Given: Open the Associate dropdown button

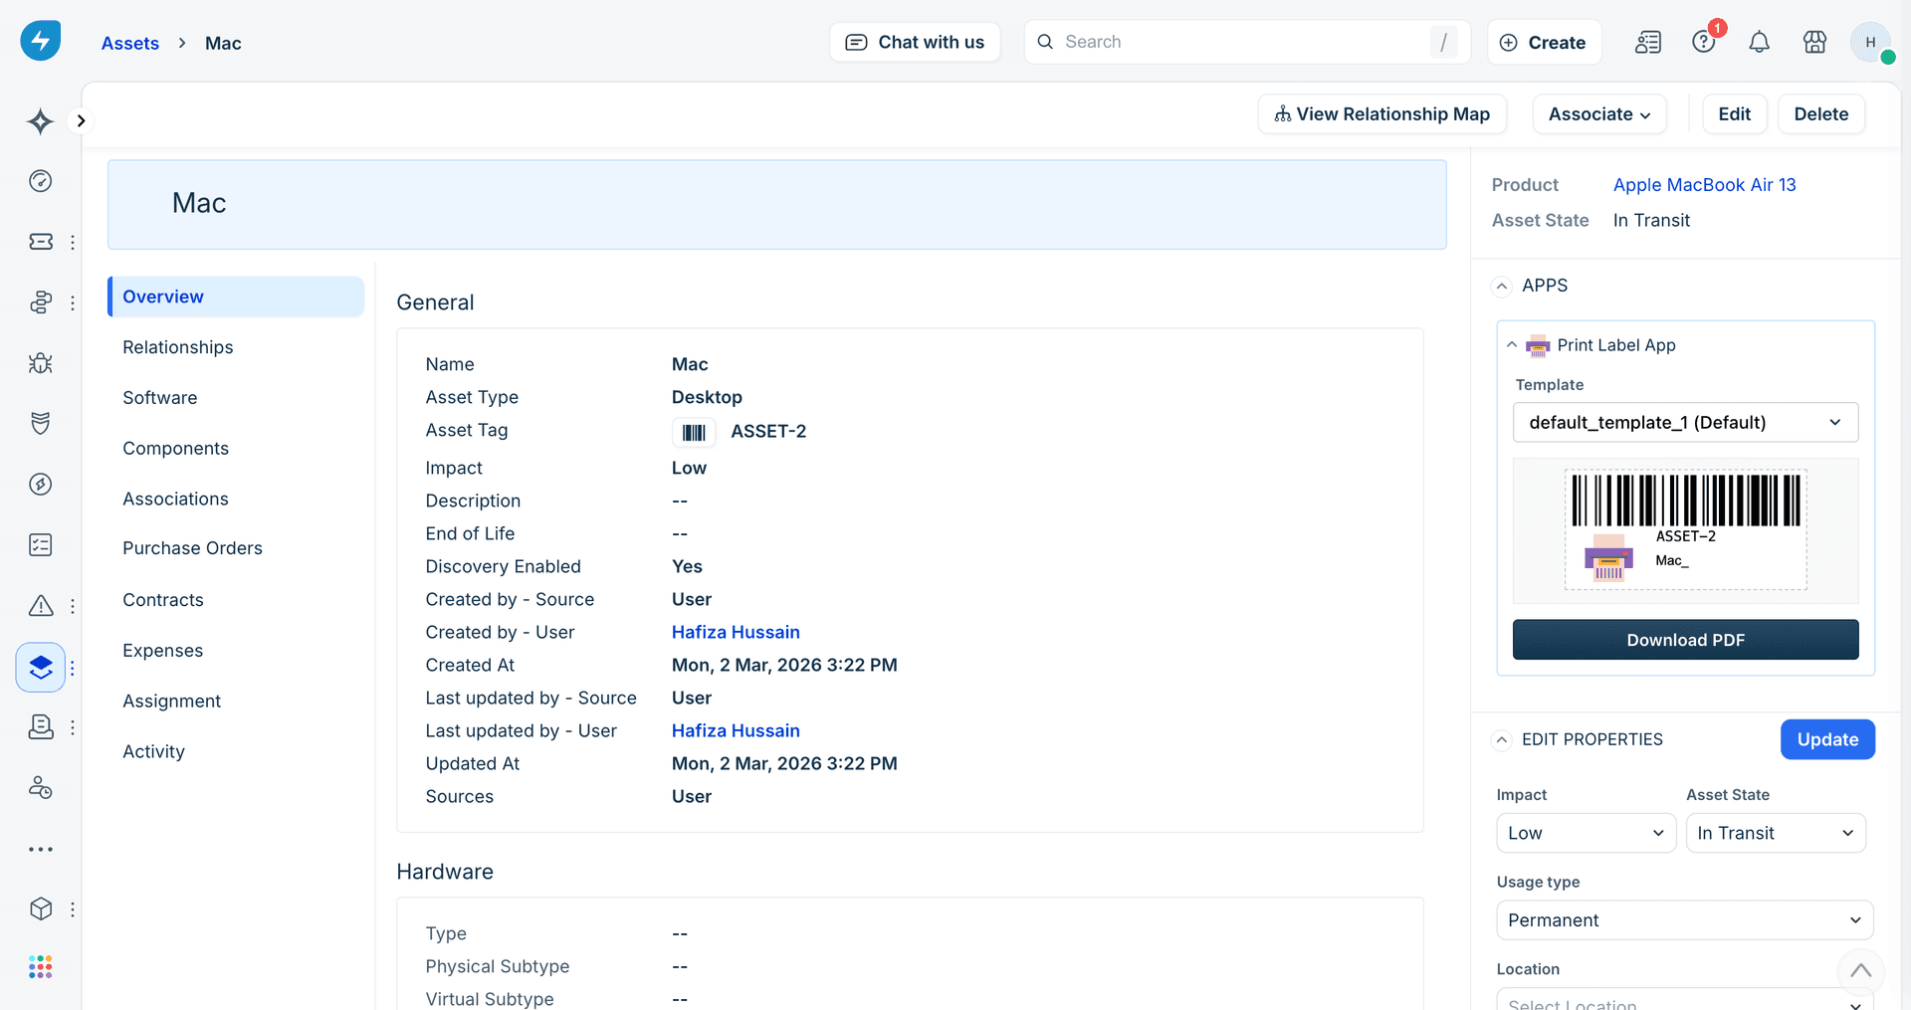Looking at the screenshot, I should [x=1599, y=114].
